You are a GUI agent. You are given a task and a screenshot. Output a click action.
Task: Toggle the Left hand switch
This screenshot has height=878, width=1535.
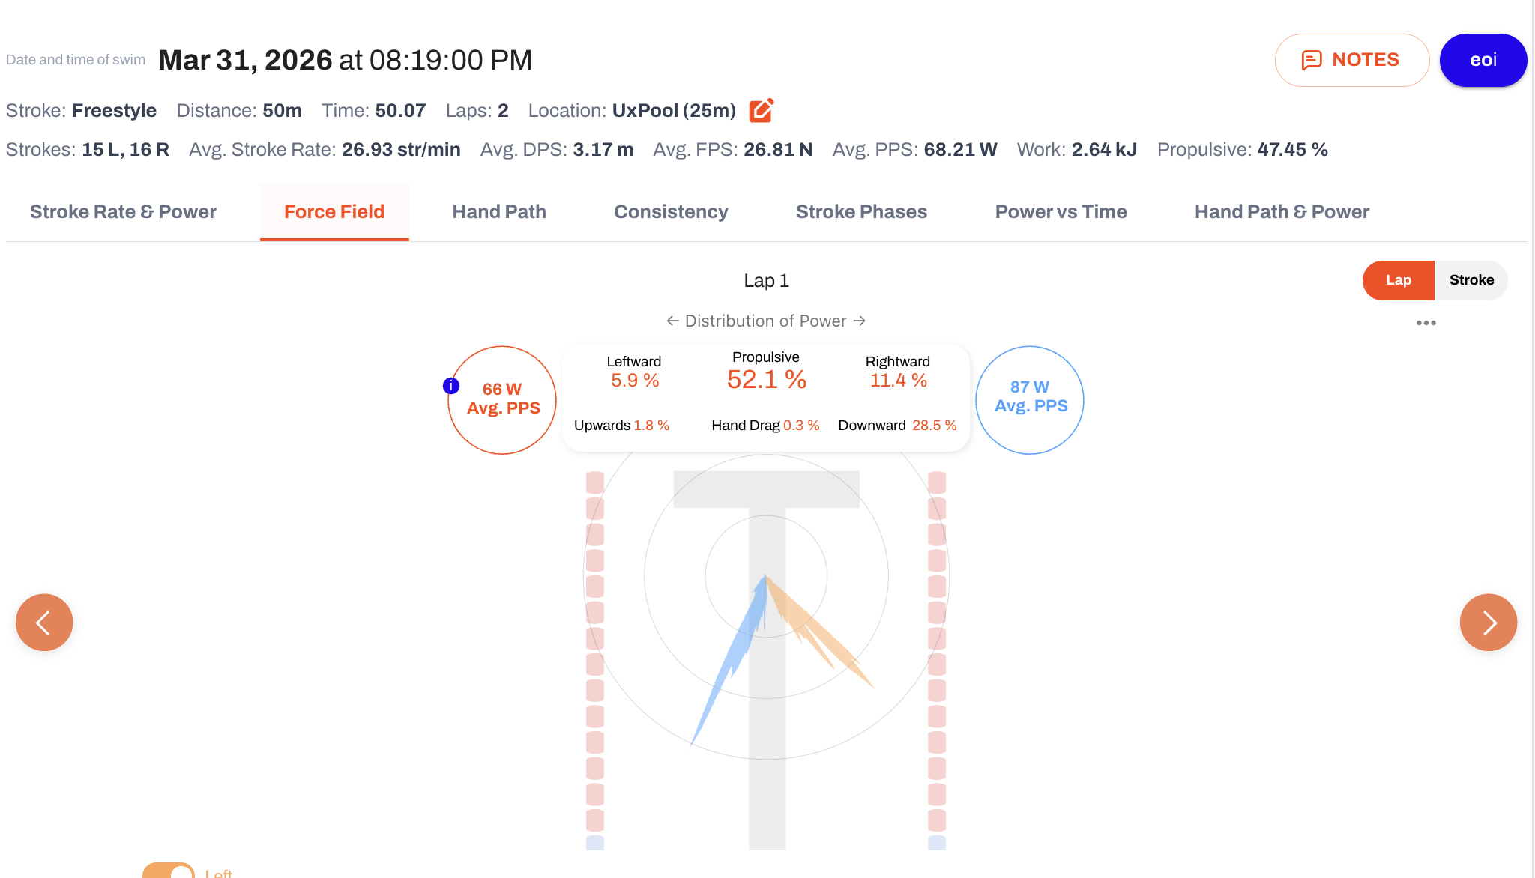169,871
